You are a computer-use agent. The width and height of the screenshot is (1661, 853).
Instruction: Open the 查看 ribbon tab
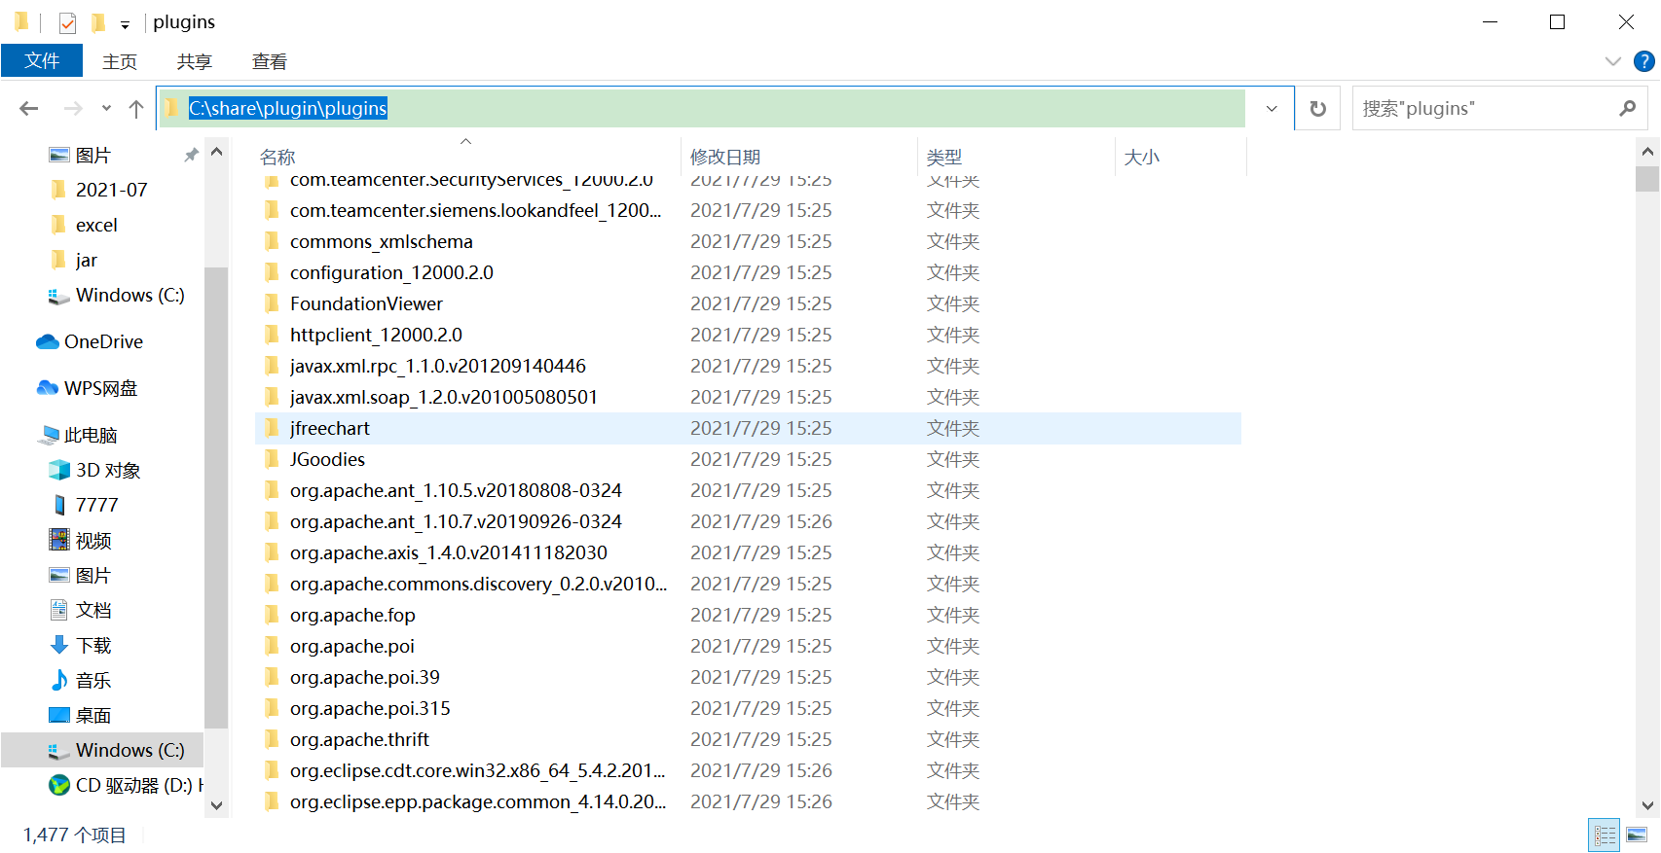(x=270, y=61)
